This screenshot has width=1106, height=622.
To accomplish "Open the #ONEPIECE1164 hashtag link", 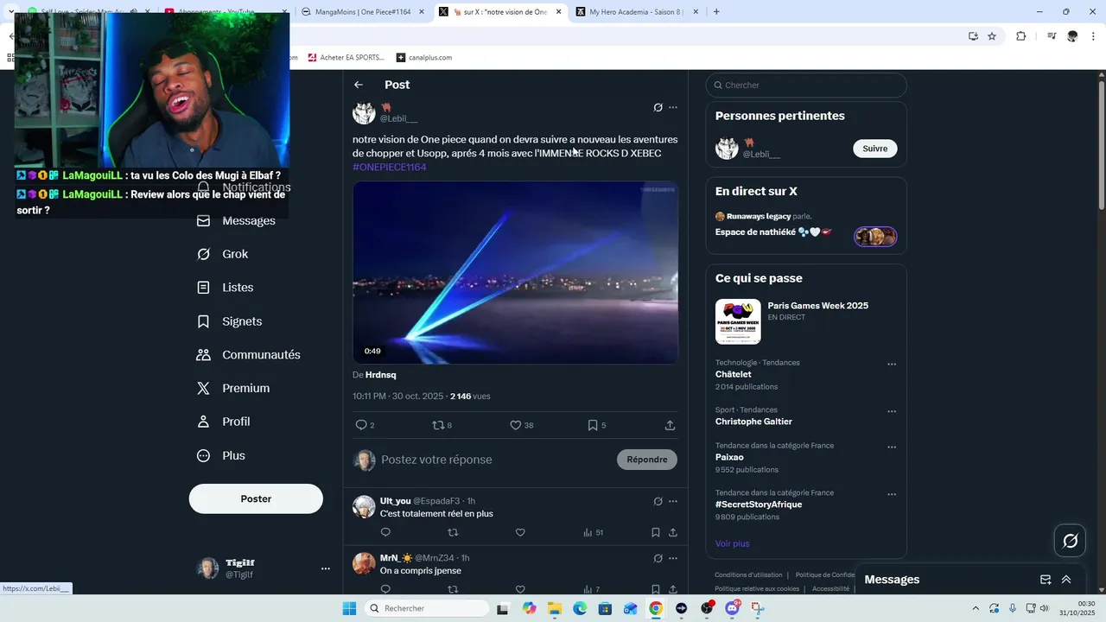I will (389, 167).
